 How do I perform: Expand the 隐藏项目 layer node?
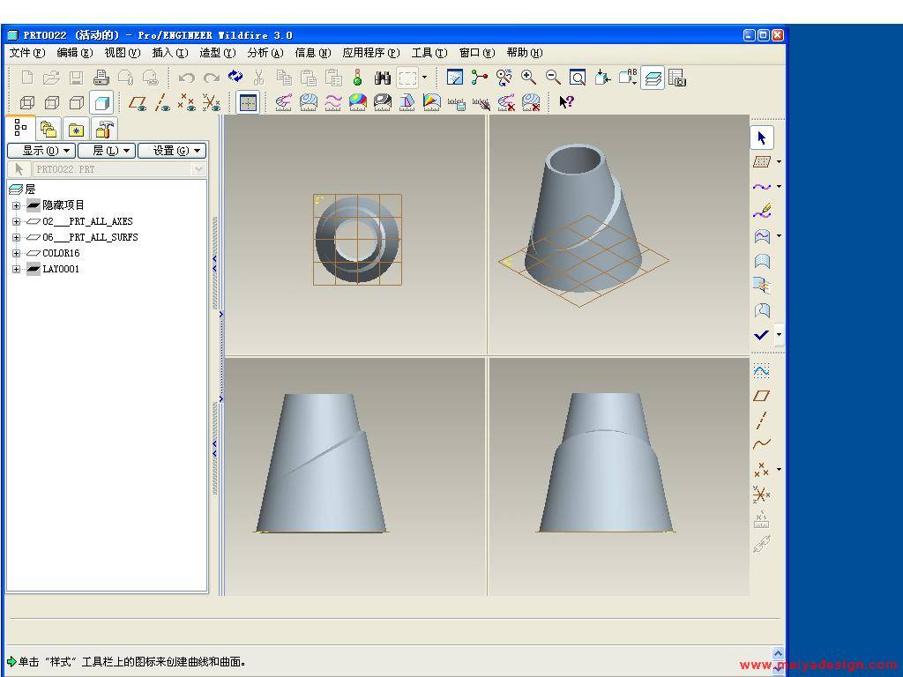(16, 205)
